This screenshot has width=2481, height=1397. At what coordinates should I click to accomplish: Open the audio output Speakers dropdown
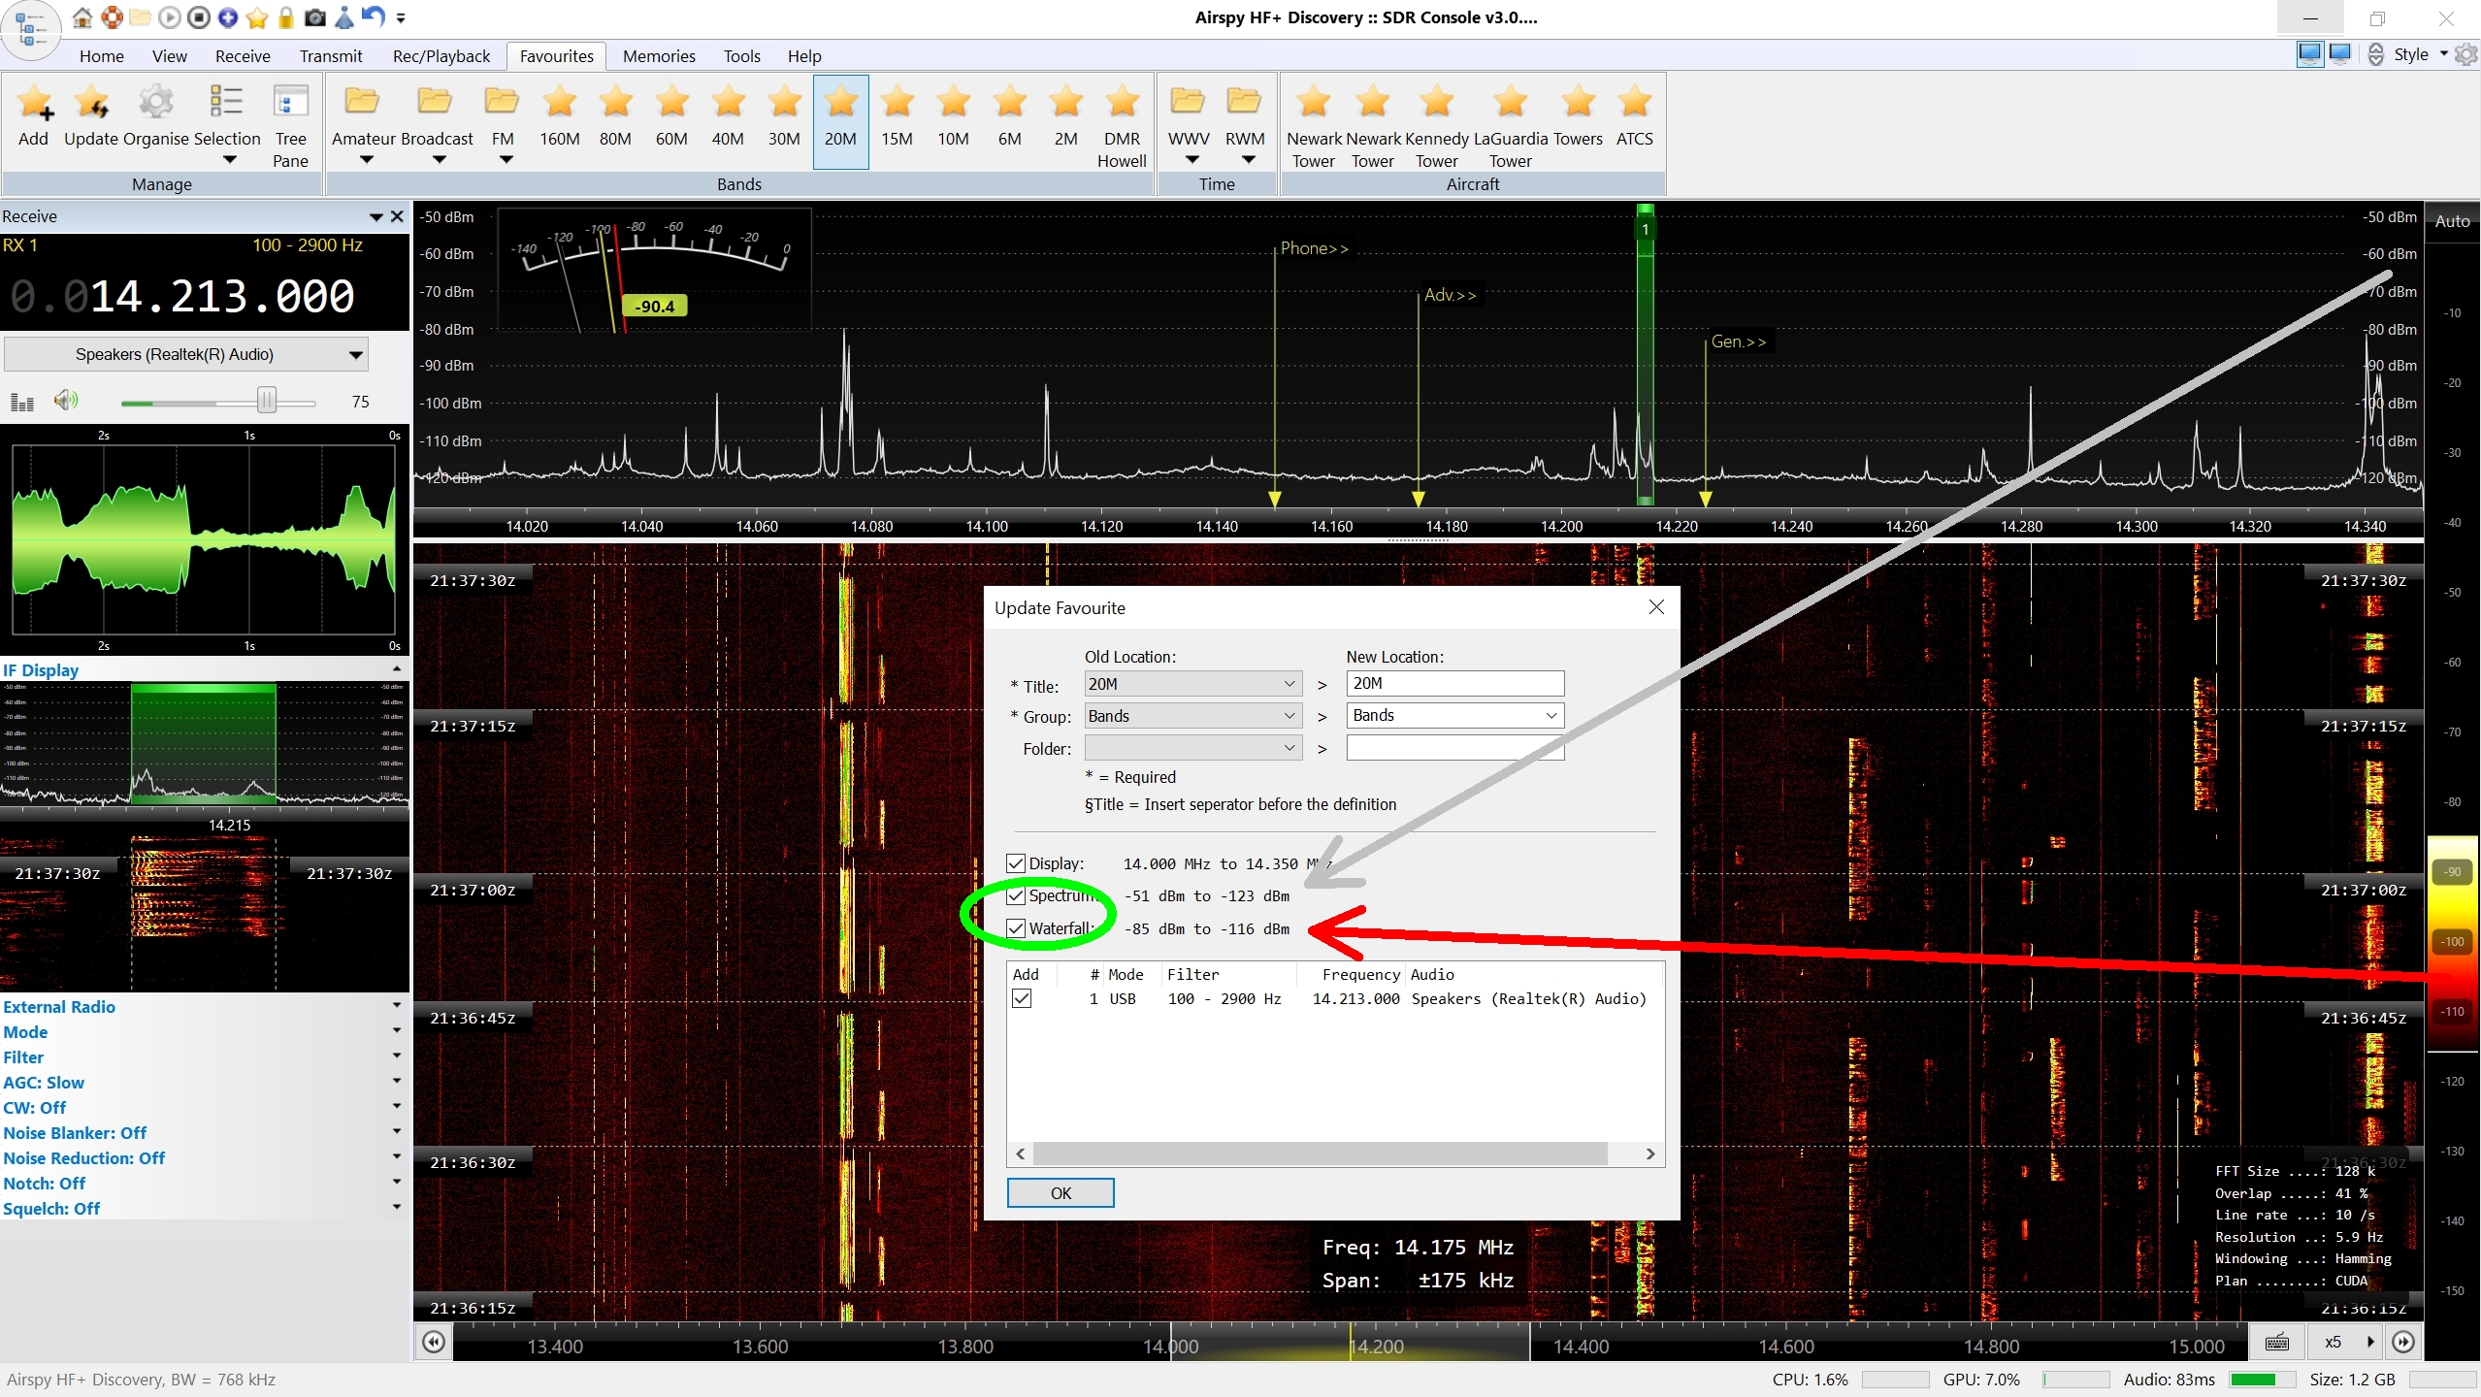[186, 355]
